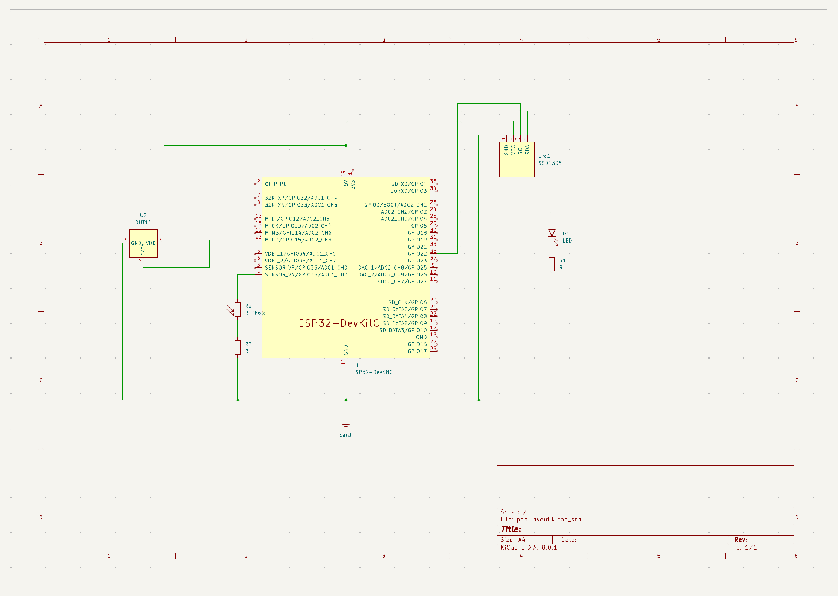The height and width of the screenshot is (596, 838).
Task: Click the SD_CLK/GPIO6 pin label
Action: tap(407, 302)
